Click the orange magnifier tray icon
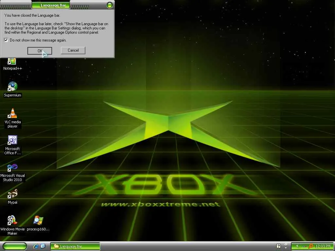 [x=311, y=246]
